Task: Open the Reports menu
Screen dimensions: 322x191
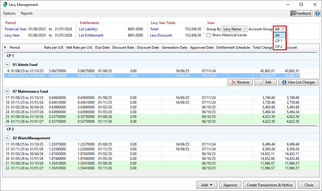Action: (x=27, y=13)
